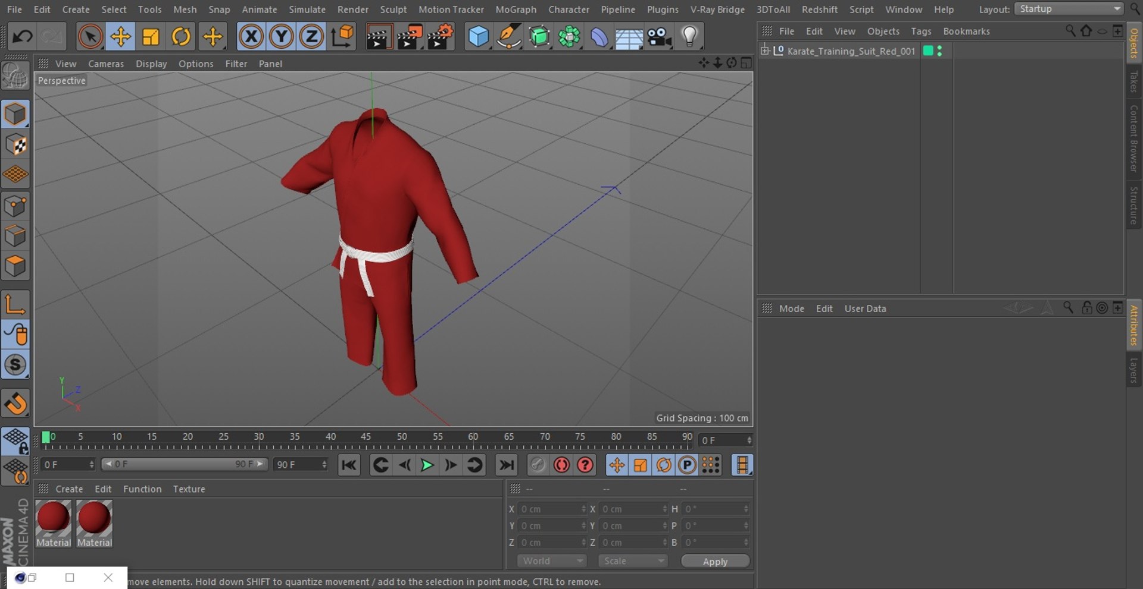Toggle Position keyframe recording in timeline
The height and width of the screenshot is (589, 1143).
click(x=617, y=465)
